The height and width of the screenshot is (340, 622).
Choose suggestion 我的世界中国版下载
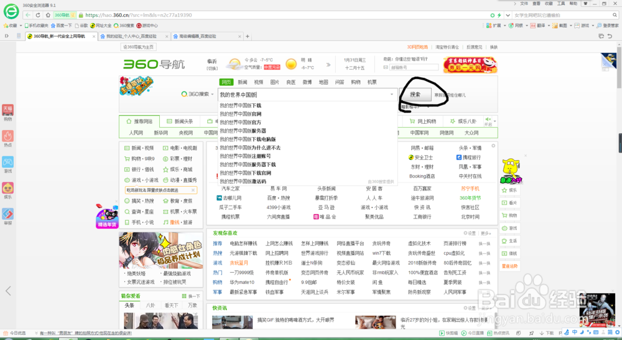coord(240,106)
